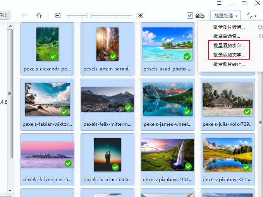Uncheck green checkmark on pexels-pixabay-3715 image
This screenshot has width=263, height=197.
[246, 167]
